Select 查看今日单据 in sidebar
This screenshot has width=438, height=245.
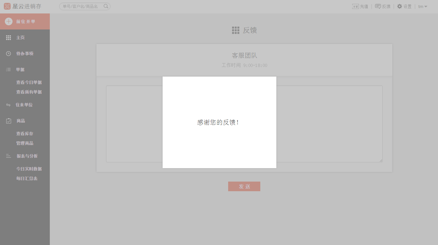(x=29, y=82)
